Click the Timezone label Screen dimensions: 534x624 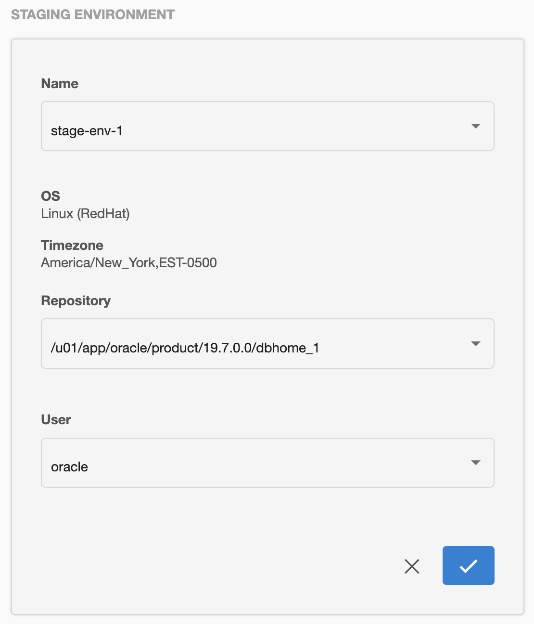[x=72, y=246]
